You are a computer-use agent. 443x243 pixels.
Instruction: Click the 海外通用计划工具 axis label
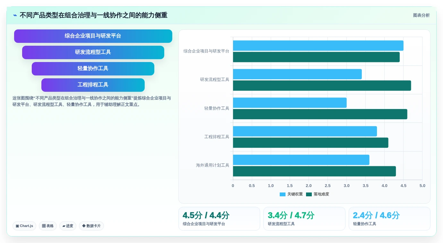(213, 165)
